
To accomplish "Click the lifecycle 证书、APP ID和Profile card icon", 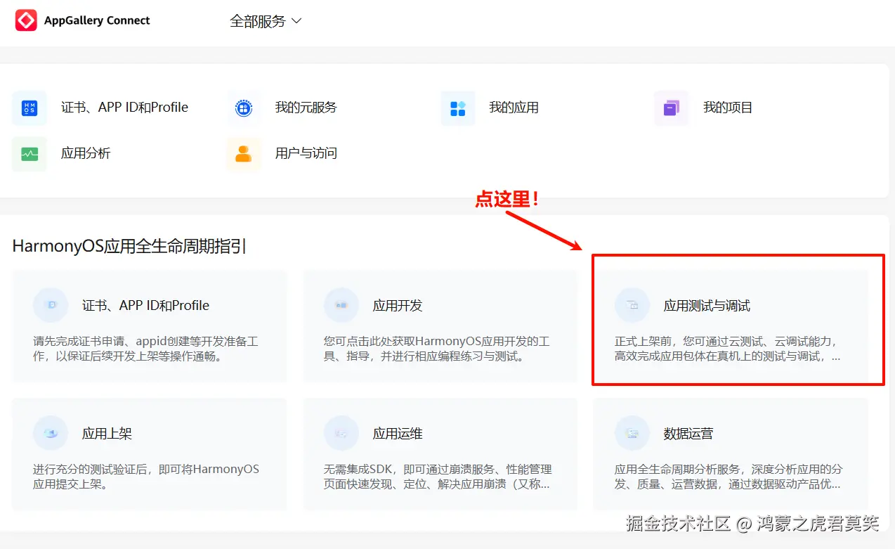I will click(x=51, y=305).
